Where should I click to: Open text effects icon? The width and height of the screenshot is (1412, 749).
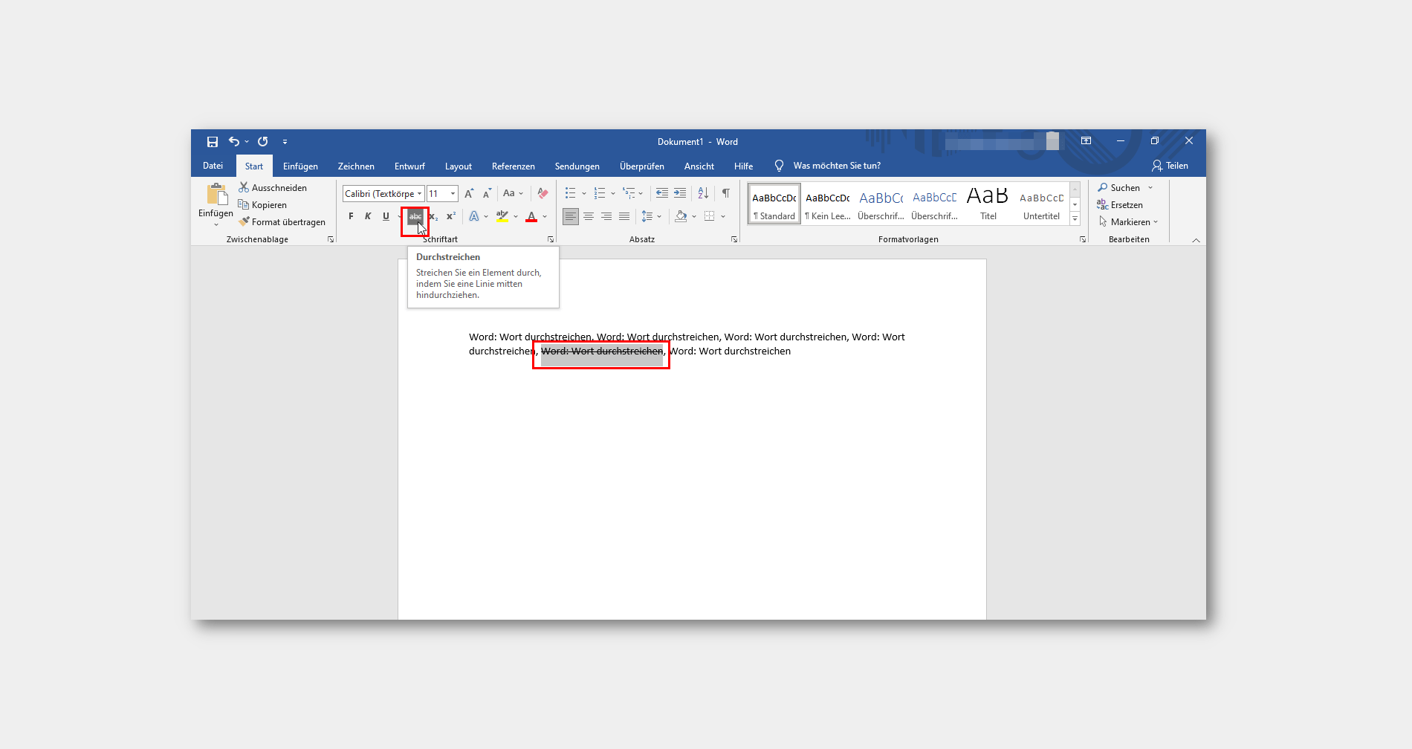pyautogui.click(x=473, y=216)
